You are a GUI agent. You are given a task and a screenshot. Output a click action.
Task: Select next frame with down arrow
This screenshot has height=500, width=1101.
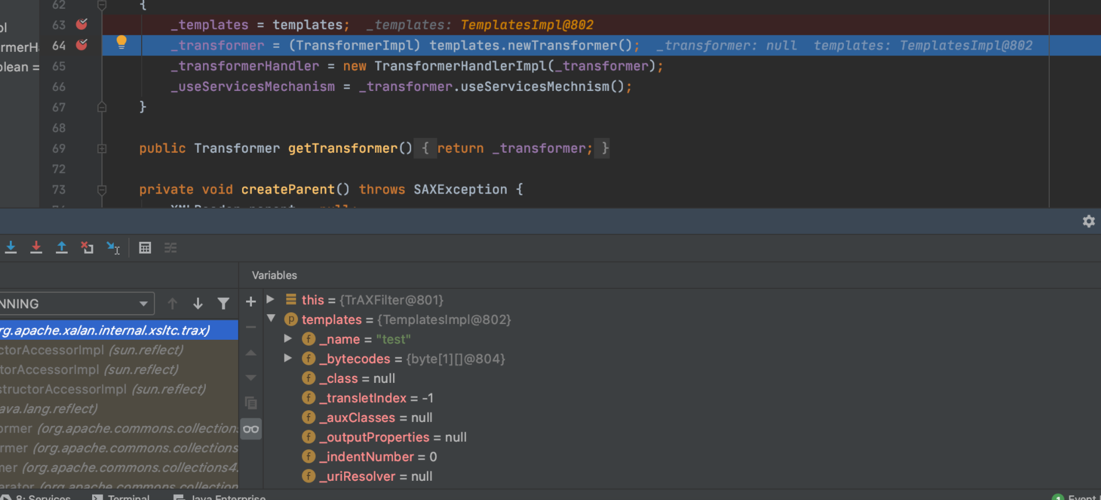198,304
